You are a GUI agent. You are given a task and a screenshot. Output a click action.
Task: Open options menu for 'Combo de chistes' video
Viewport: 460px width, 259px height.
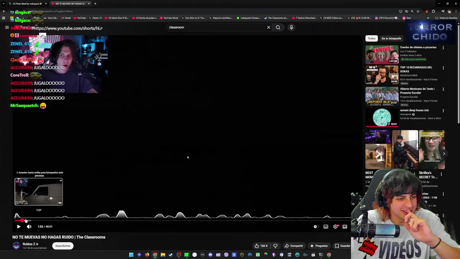point(443,47)
